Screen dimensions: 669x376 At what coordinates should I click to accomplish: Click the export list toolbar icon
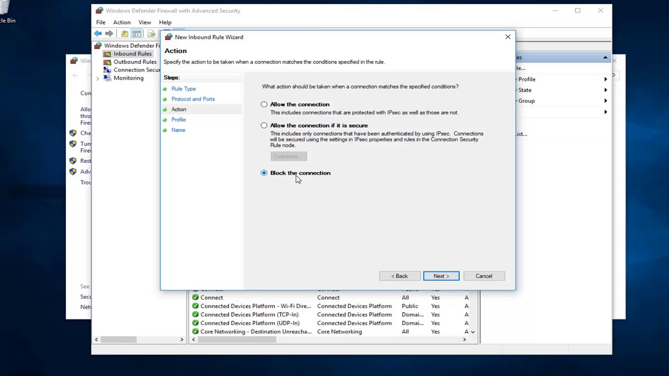(151, 33)
